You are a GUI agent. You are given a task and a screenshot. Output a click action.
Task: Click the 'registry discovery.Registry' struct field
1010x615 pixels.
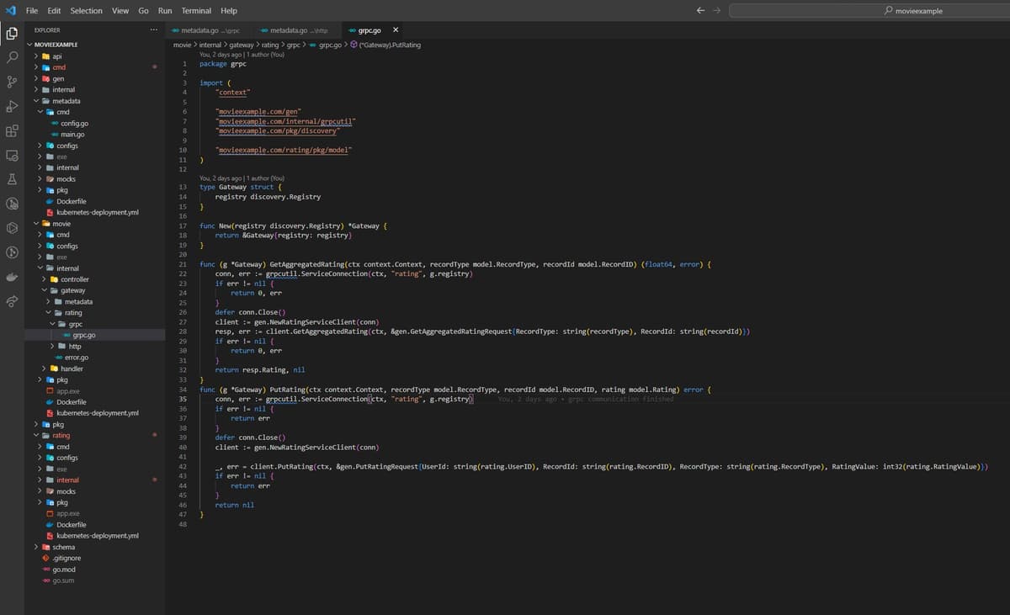pyautogui.click(x=268, y=196)
